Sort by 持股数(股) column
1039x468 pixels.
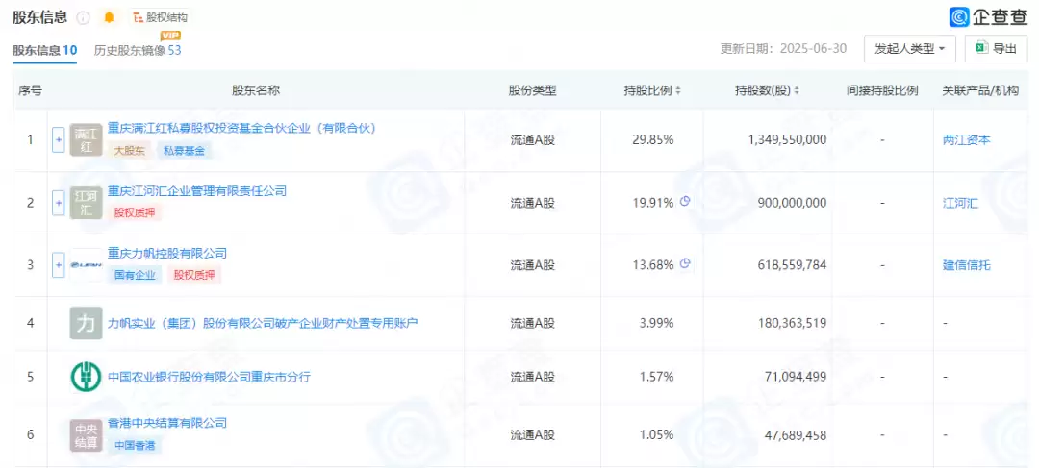pos(766,90)
